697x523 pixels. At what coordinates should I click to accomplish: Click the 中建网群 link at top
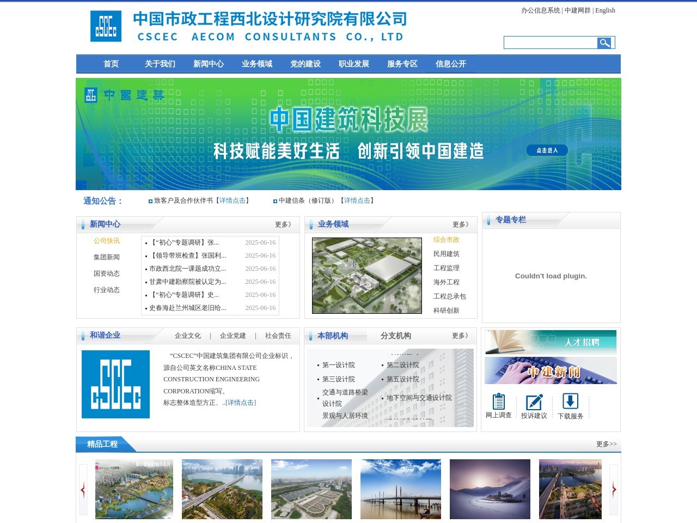coord(578,10)
